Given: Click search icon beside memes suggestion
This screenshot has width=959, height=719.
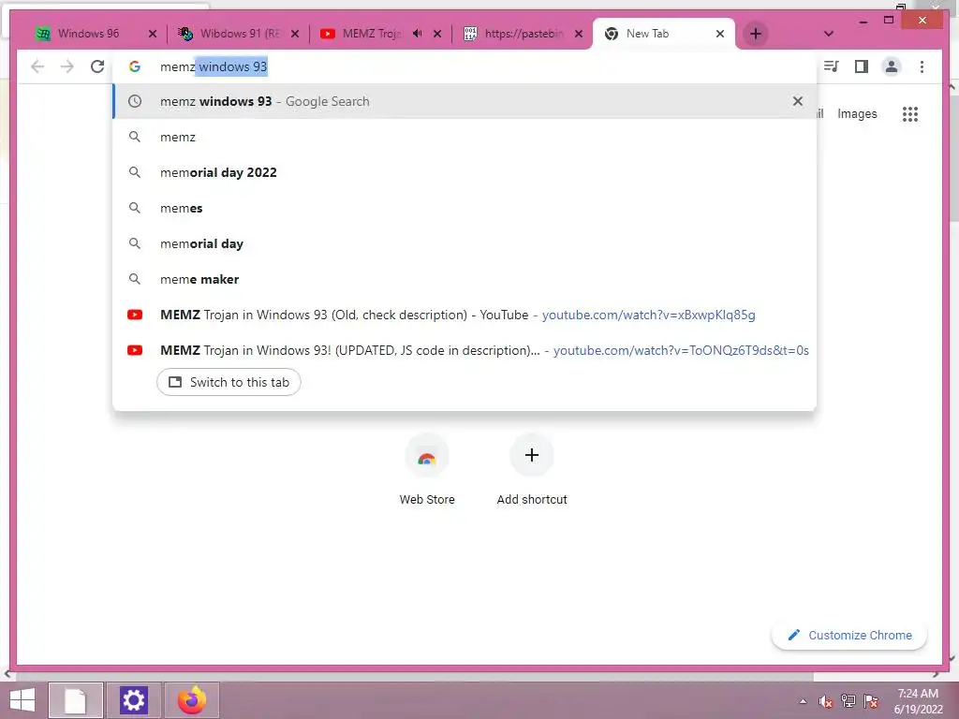Looking at the screenshot, I should coord(135,208).
